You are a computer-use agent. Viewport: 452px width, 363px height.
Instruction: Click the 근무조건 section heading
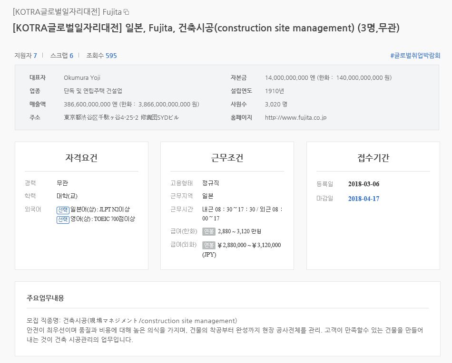[227, 158]
